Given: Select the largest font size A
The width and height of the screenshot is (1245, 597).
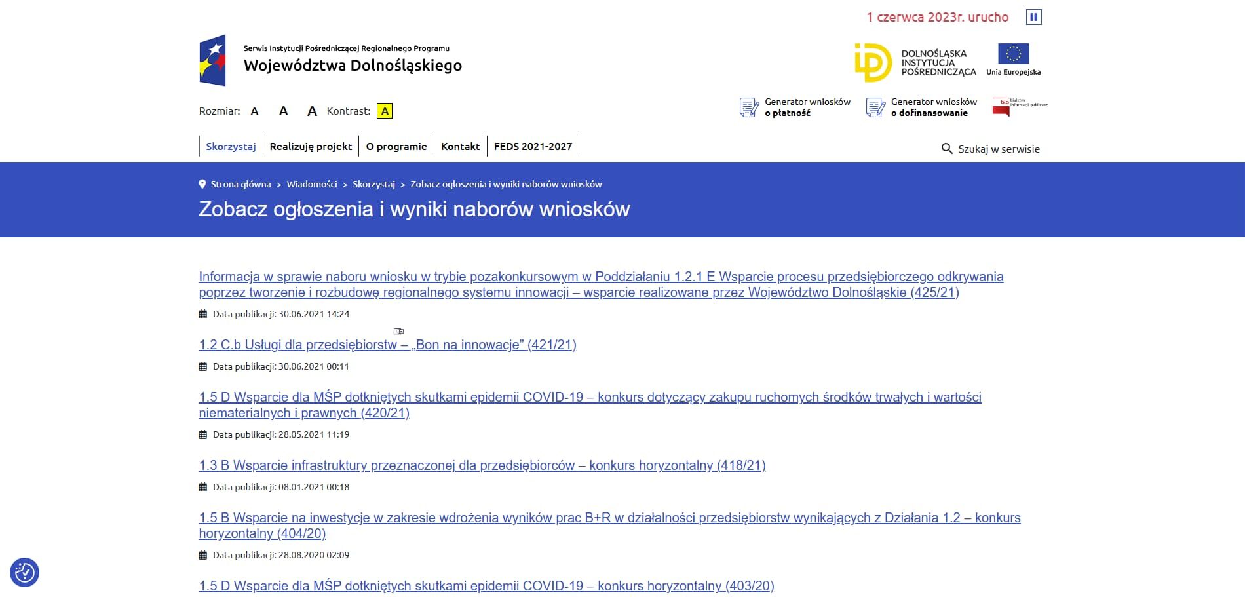Looking at the screenshot, I should [312, 111].
